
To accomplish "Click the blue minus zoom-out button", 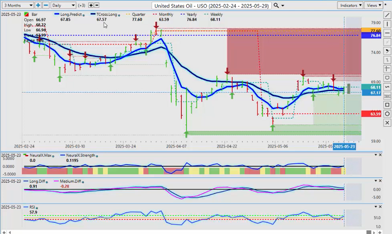I will pos(46,5).
